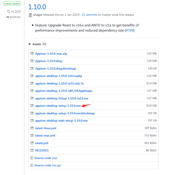Screen dimensions: 170x175
Task: Select the 125 MB size text
Action: coord(152,54)
